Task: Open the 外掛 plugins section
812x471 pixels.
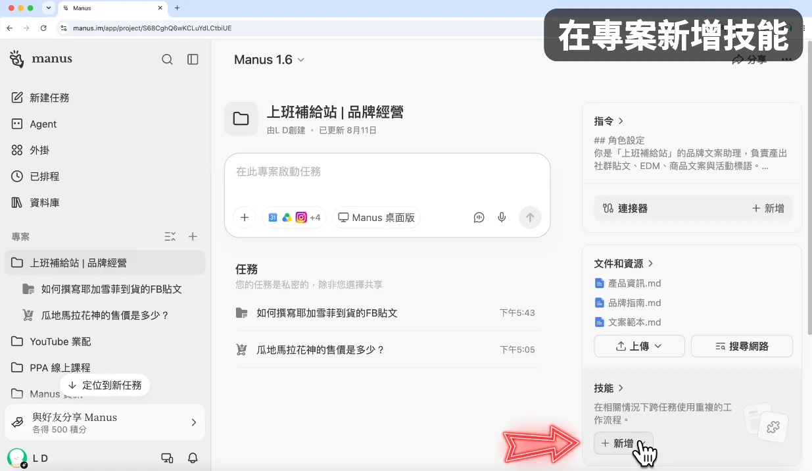Action: coord(105,150)
